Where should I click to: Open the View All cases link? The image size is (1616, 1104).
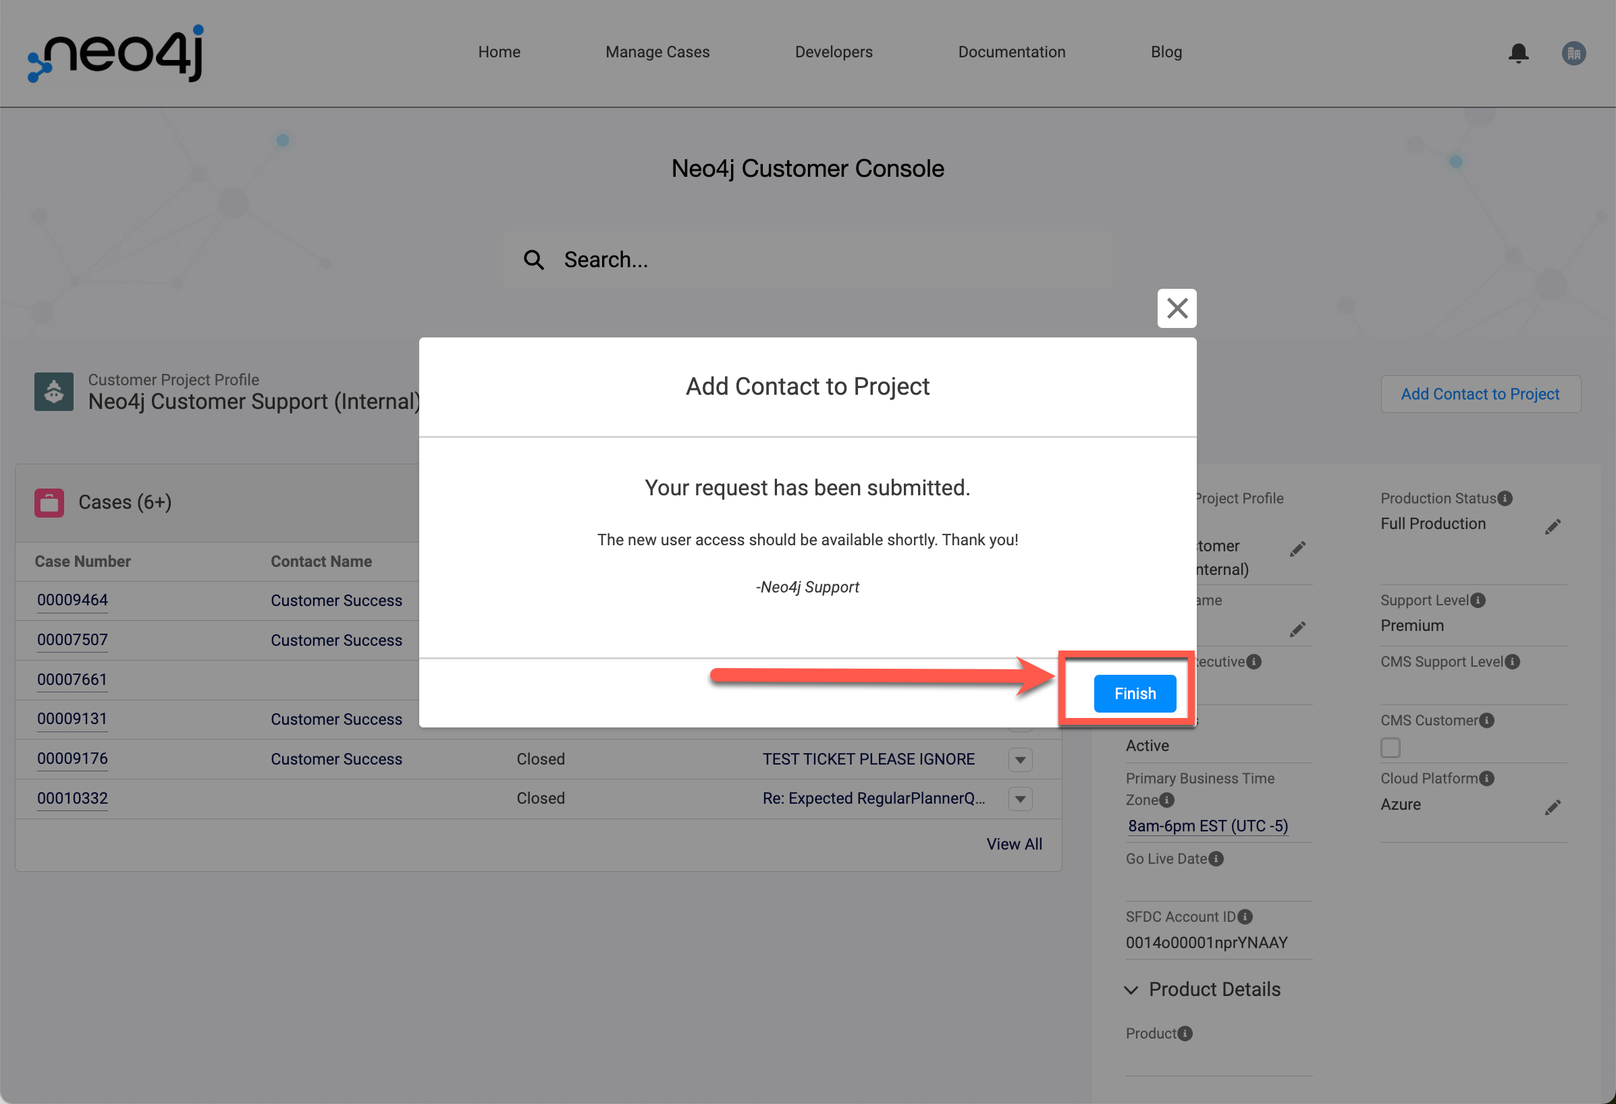(x=1014, y=844)
